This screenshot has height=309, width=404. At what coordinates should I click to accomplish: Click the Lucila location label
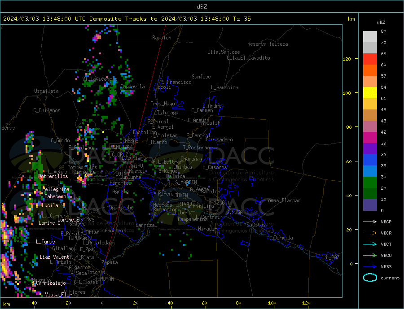pos(50,205)
